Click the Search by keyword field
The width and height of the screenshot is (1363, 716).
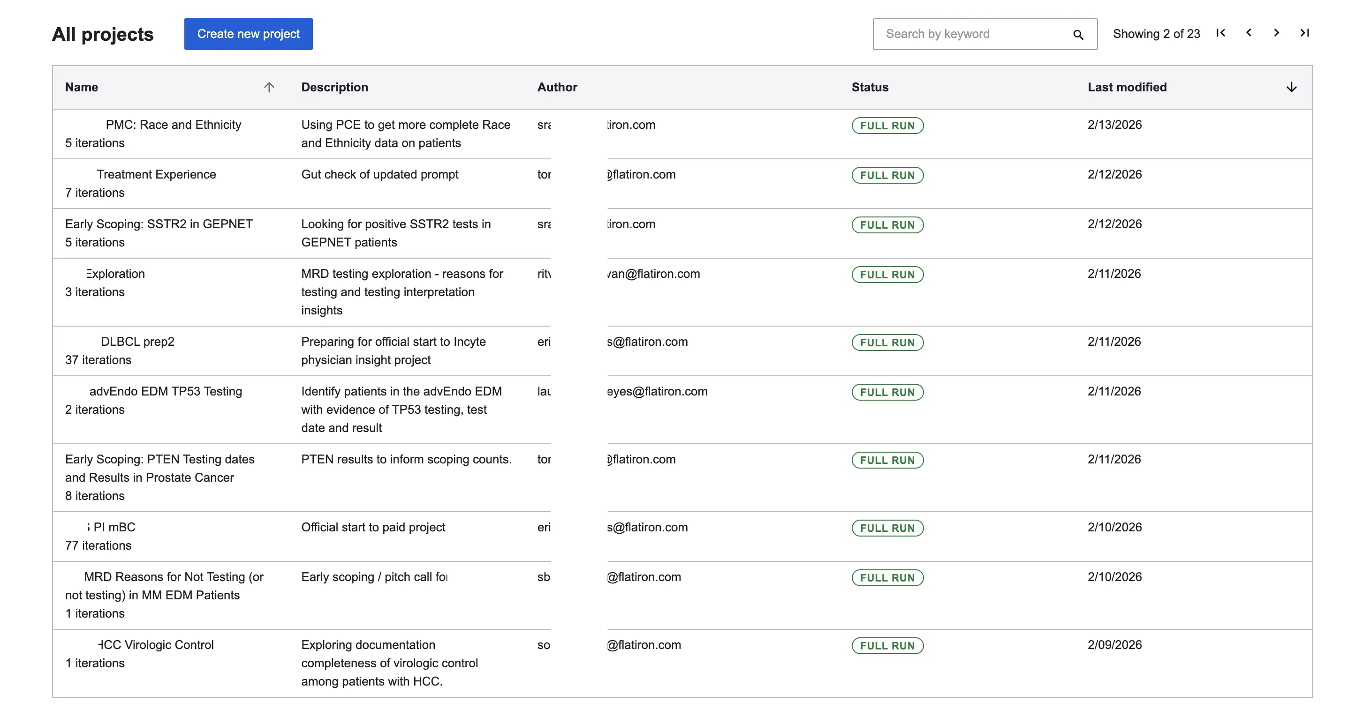click(968, 34)
